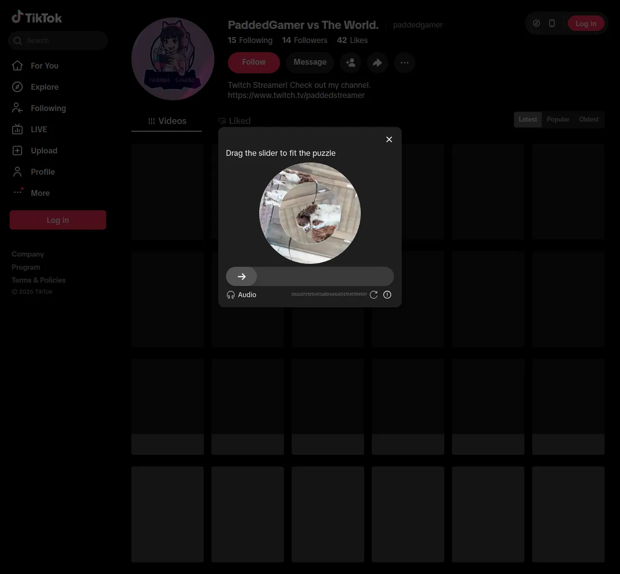Share the profile via arrow icon
The height and width of the screenshot is (574, 620).
pos(378,63)
